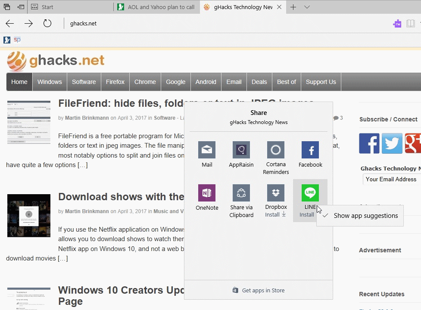
Task: Share the page via Mail app
Action: 207,155
